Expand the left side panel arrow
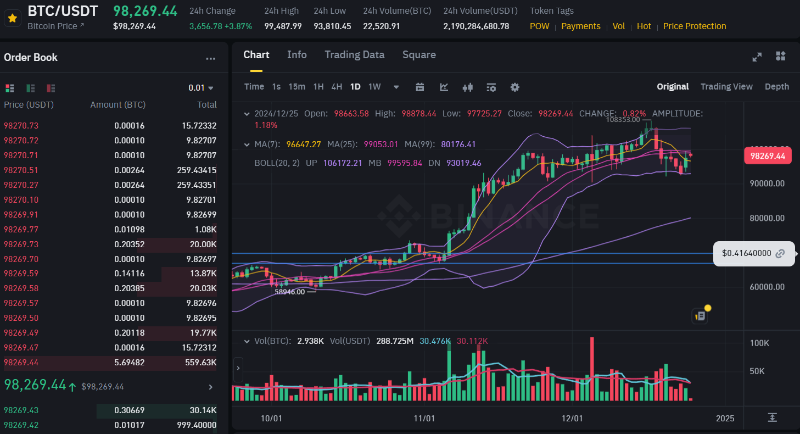The width and height of the screenshot is (800, 434). [238, 369]
